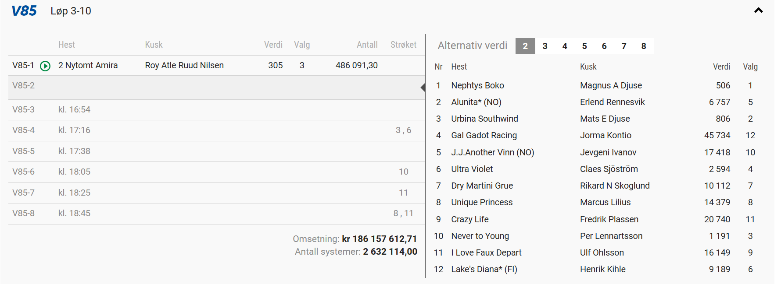Click the Strøket column header
This screenshot has height=284, width=781.
pyautogui.click(x=403, y=45)
